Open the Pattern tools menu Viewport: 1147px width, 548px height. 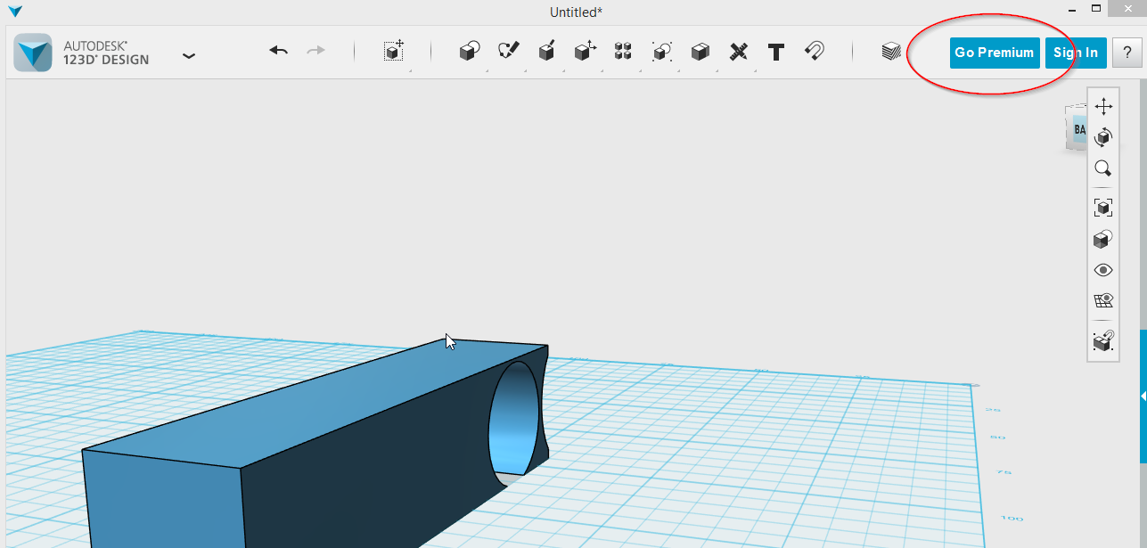point(623,52)
